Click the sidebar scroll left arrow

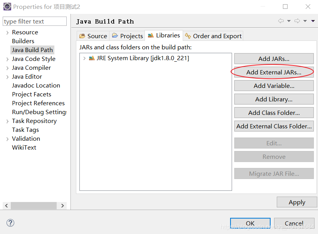pyautogui.click(x=7, y=205)
